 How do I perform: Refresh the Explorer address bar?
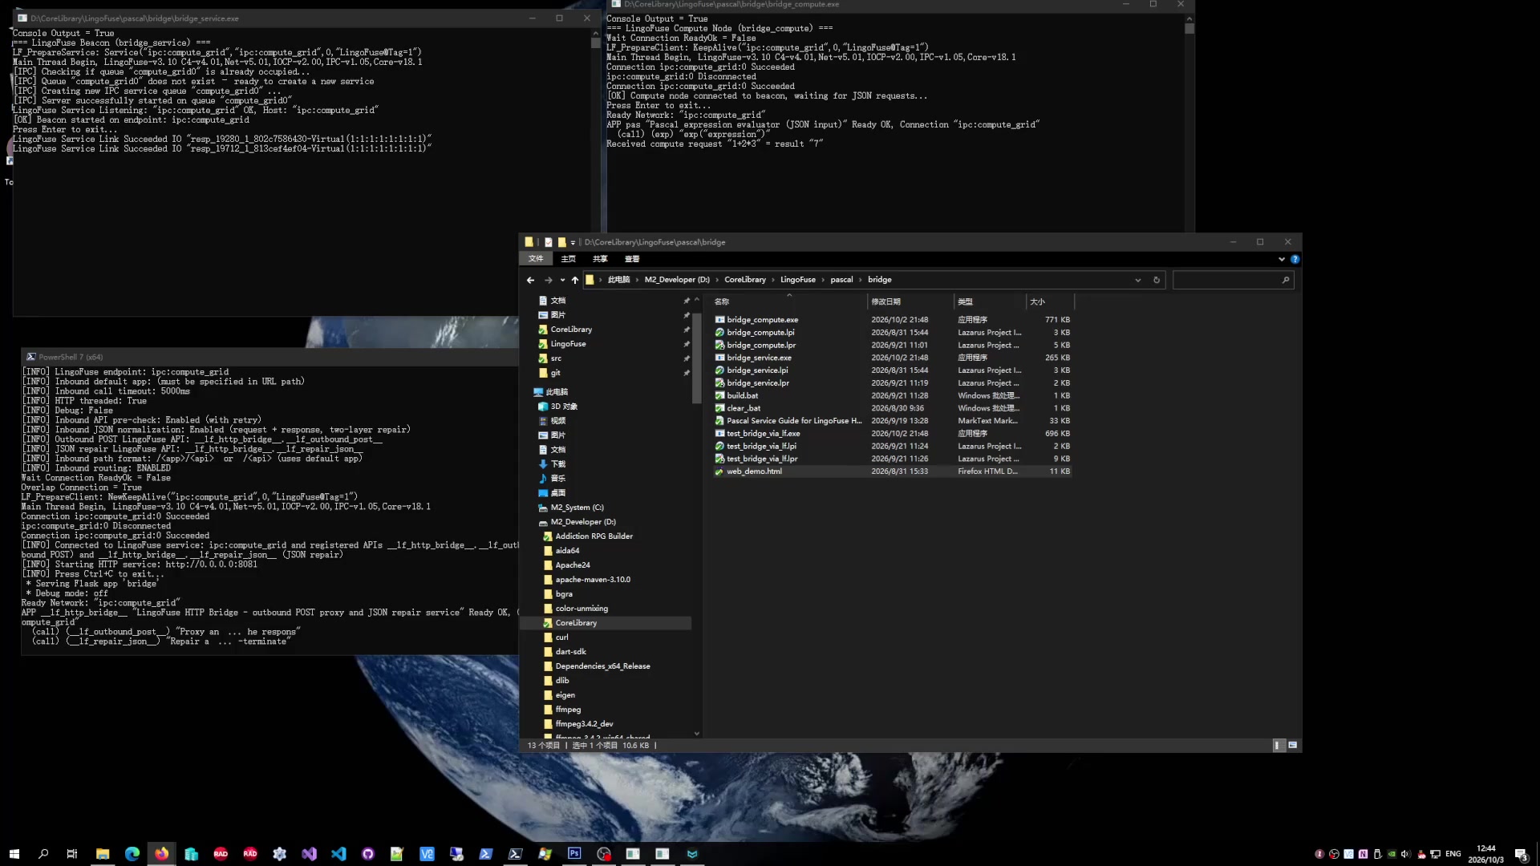pos(1157,280)
